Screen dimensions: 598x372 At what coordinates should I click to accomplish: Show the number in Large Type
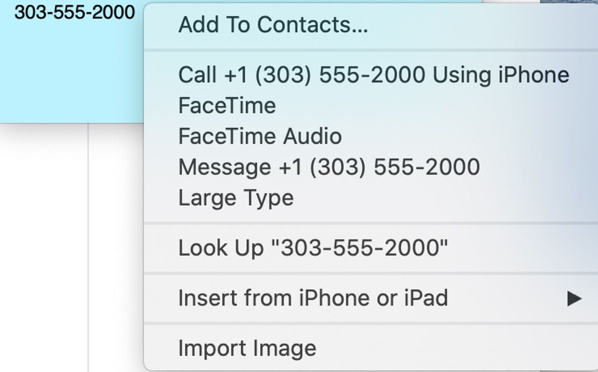[236, 198]
